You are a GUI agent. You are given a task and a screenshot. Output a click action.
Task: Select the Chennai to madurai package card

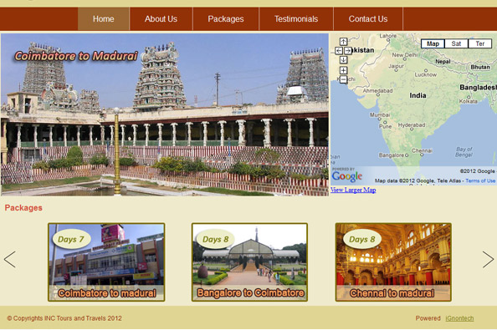point(393,262)
